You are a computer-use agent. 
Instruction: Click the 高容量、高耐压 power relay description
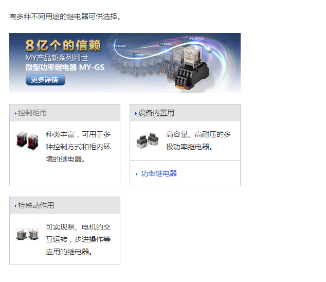(198, 140)
